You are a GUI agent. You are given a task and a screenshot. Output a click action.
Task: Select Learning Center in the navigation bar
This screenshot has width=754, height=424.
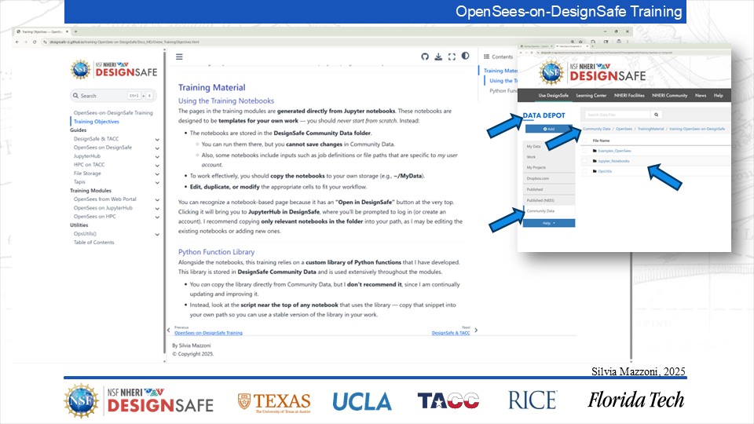pos(591,95)
